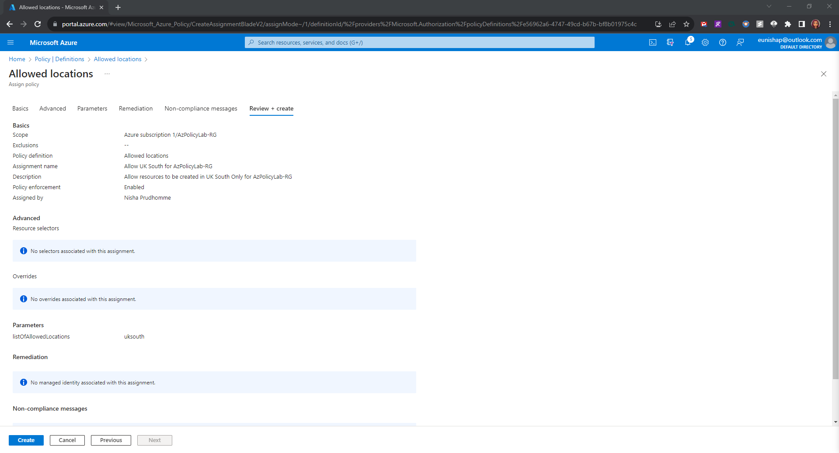
Task: Open the ellipsis menu beside Allowed locations
Action: [x=107, y=74]
